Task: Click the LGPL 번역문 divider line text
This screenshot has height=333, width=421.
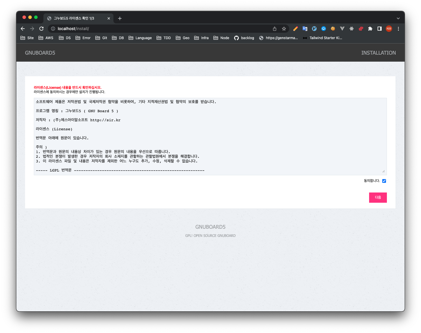Action: [x=120, y=170]
